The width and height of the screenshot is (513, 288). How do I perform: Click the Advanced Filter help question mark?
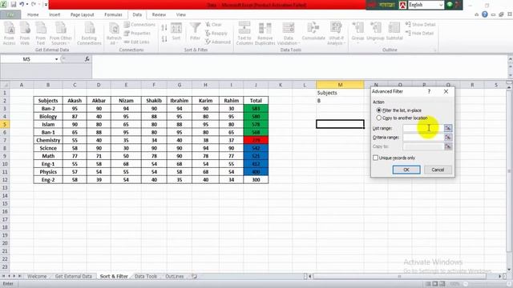point(430,92)
